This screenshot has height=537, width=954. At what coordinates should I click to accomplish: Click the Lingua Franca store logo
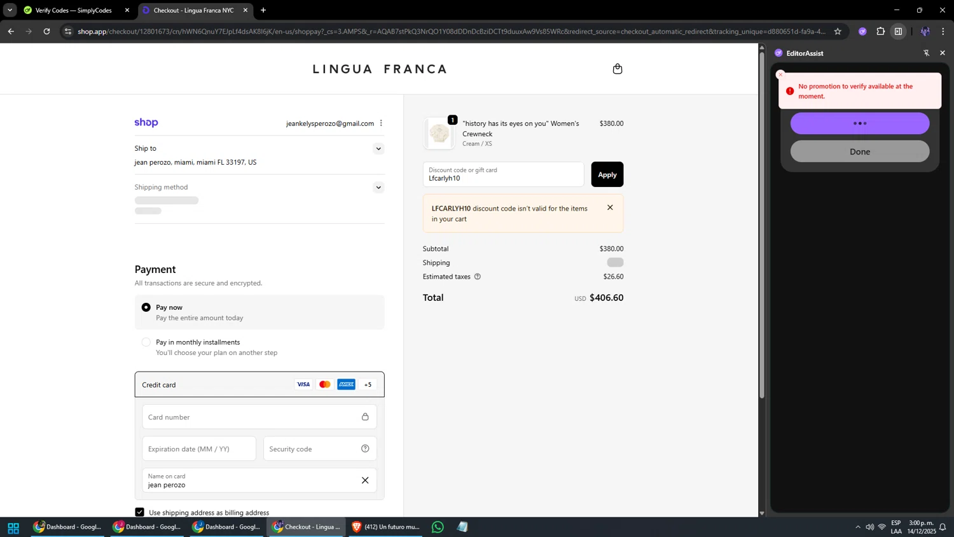tap(380, 69)
